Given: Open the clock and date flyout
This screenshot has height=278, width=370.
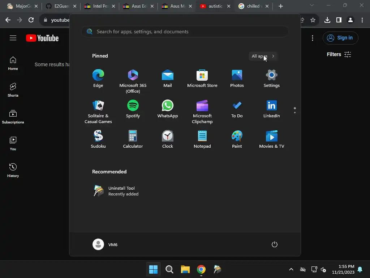Looking at the screenshot, I should [x=343, y=269].
